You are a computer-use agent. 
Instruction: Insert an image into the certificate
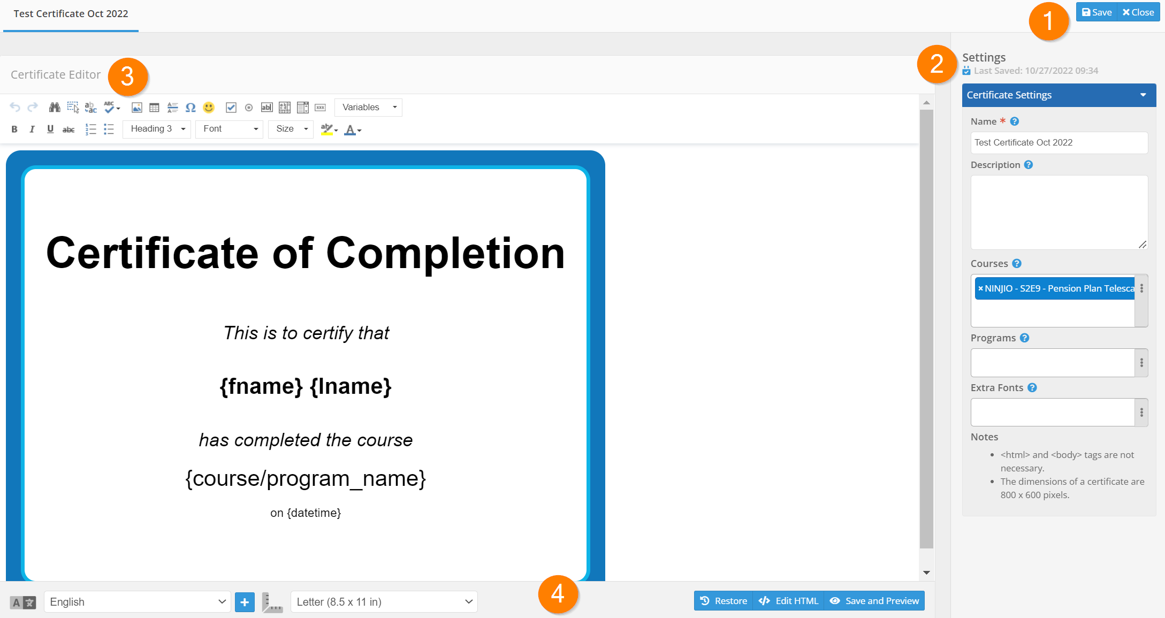coord(137,108)
